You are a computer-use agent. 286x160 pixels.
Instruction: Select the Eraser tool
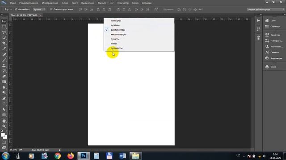(4, 76)
